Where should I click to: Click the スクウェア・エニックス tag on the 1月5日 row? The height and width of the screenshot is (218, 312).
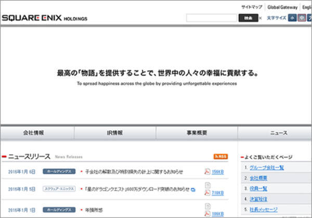59,188
